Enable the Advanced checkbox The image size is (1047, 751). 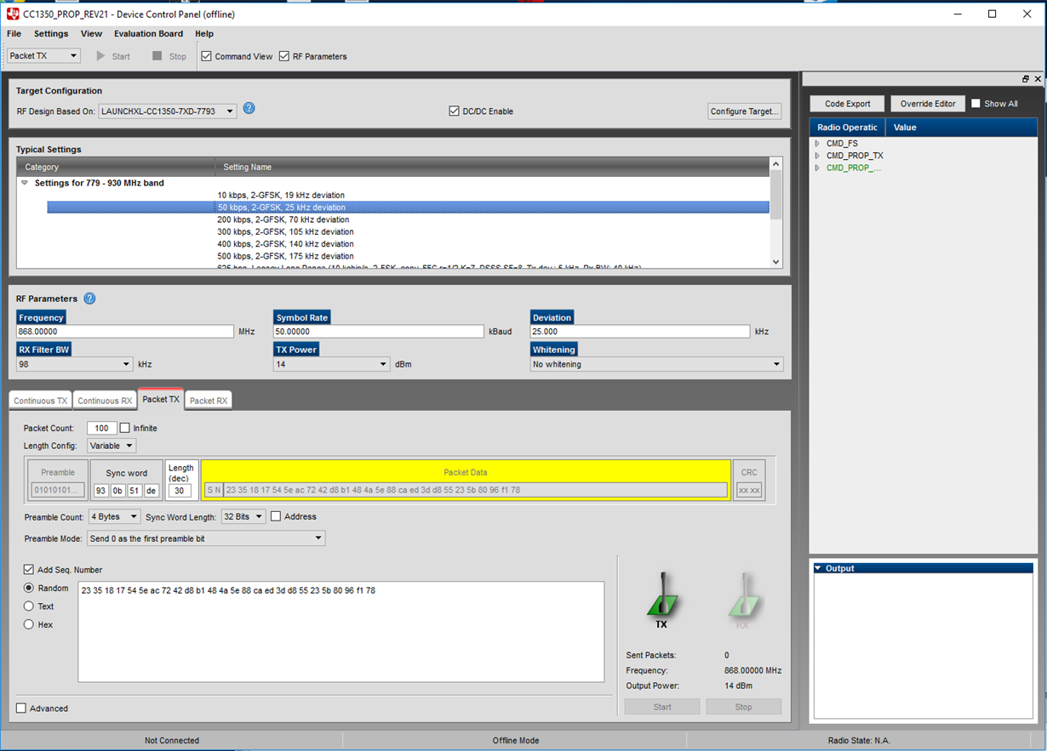[21, 708]
